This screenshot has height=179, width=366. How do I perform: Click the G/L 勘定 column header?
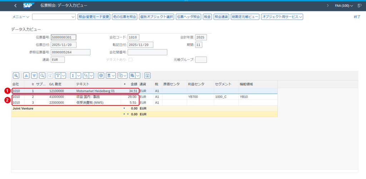(61, 84)
